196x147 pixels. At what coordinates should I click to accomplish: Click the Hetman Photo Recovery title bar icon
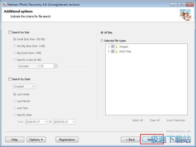coord(4,4)
